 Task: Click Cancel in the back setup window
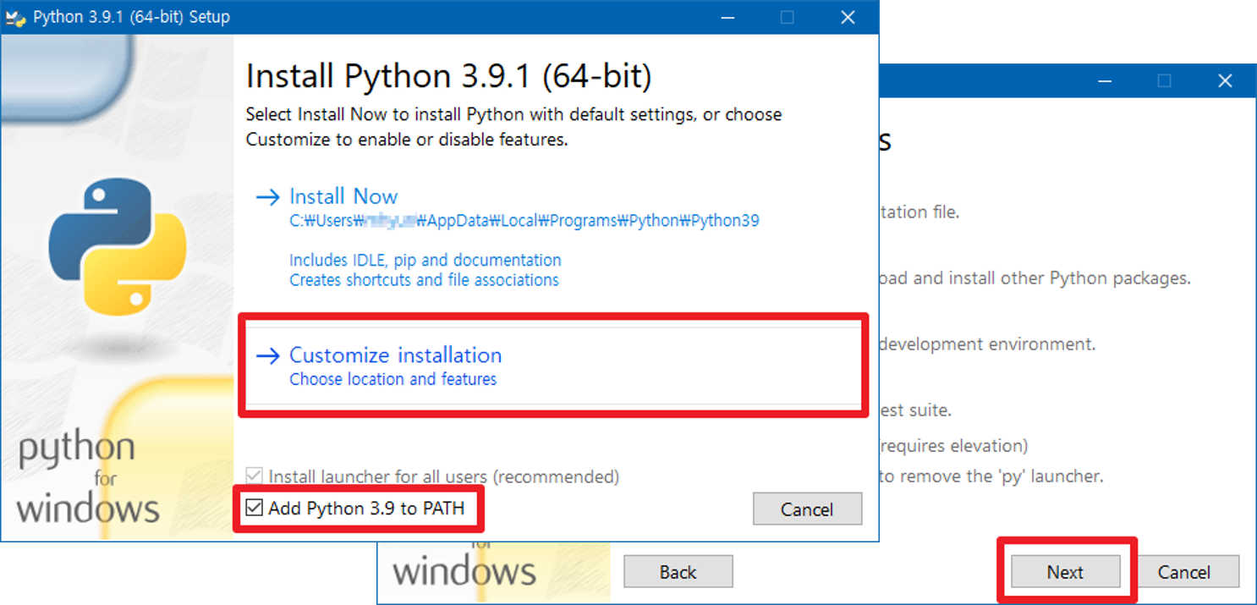[x=1183, y=572]
